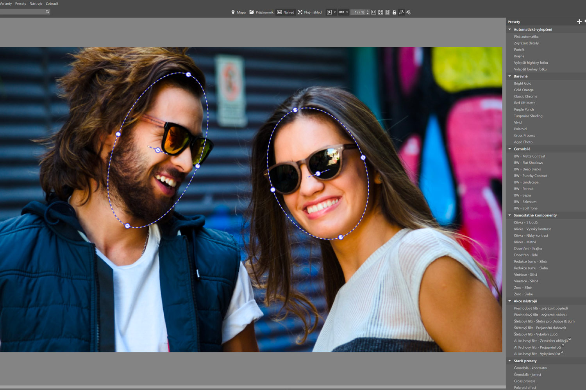Click the search magnifier icon
The height and width of the screenshot is (390, 586).
click(47, 12)
